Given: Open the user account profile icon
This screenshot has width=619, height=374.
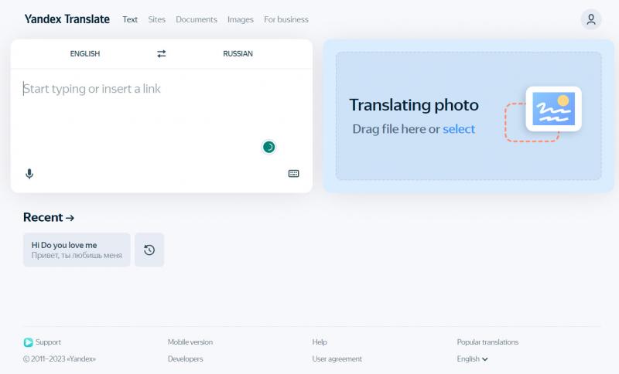Looking at the screenshot, I should click(x=591, y=19).
